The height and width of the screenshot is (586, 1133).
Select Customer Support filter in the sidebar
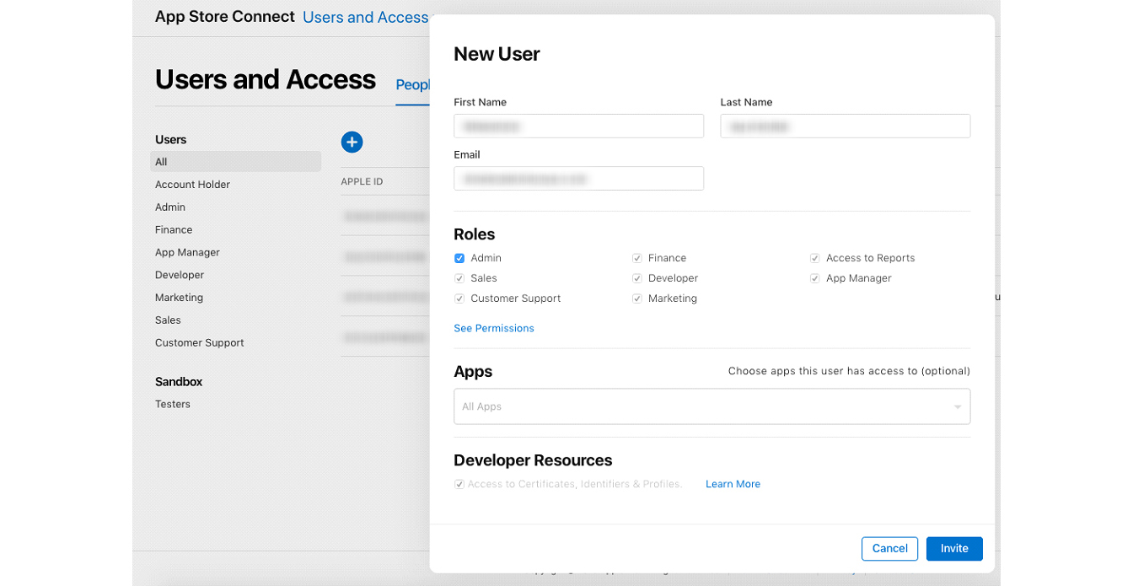200,343
